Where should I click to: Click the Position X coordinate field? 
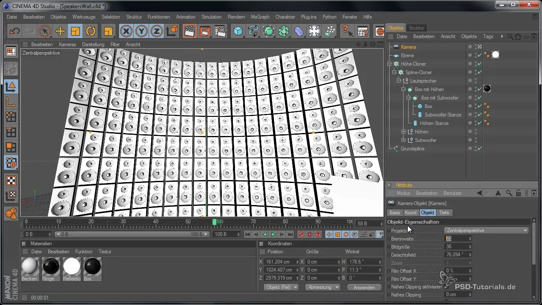(x=281, y=262)
